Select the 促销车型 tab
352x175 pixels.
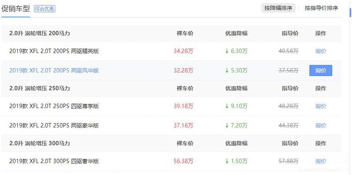click(15, 9)
